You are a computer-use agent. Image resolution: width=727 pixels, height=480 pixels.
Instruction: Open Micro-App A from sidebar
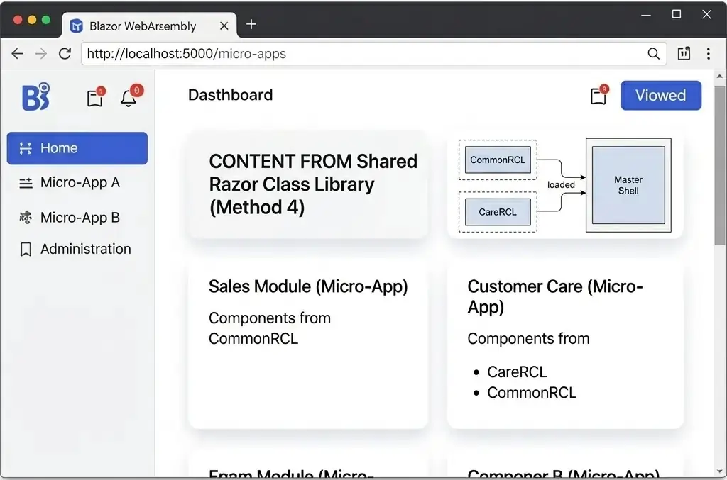80,183
